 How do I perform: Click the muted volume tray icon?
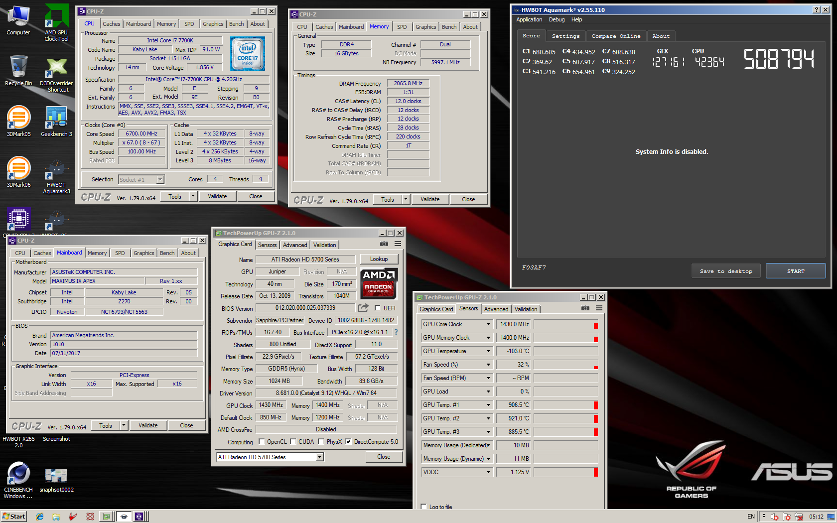(775, 517)
